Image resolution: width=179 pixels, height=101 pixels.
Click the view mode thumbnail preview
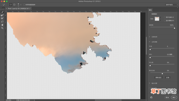tap(157, 19)
